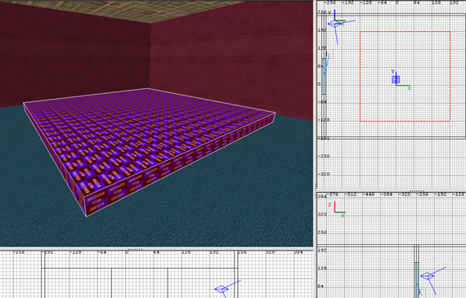Image resolution: width=466 pixels, height=298 pixels.
Task: Select the light blue brush in the XY view
Action: tap(324, 76)
